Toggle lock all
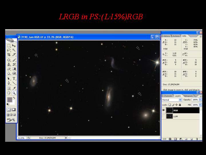 coord(180,105)
